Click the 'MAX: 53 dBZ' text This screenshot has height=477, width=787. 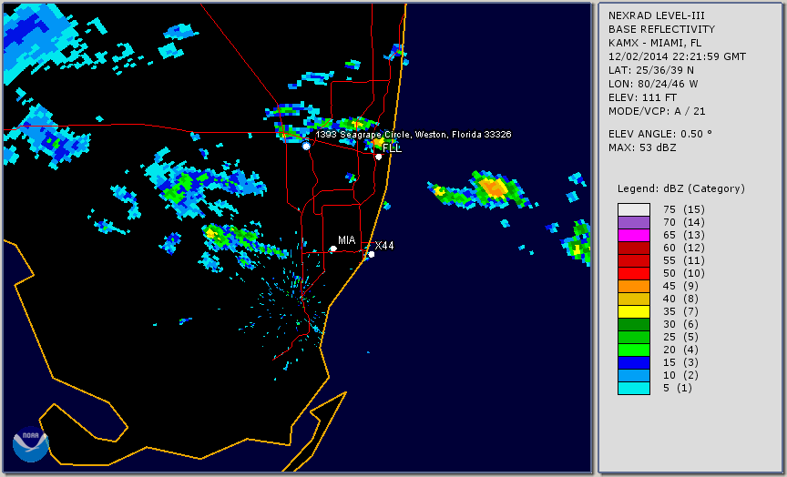(x=642, y=147)
